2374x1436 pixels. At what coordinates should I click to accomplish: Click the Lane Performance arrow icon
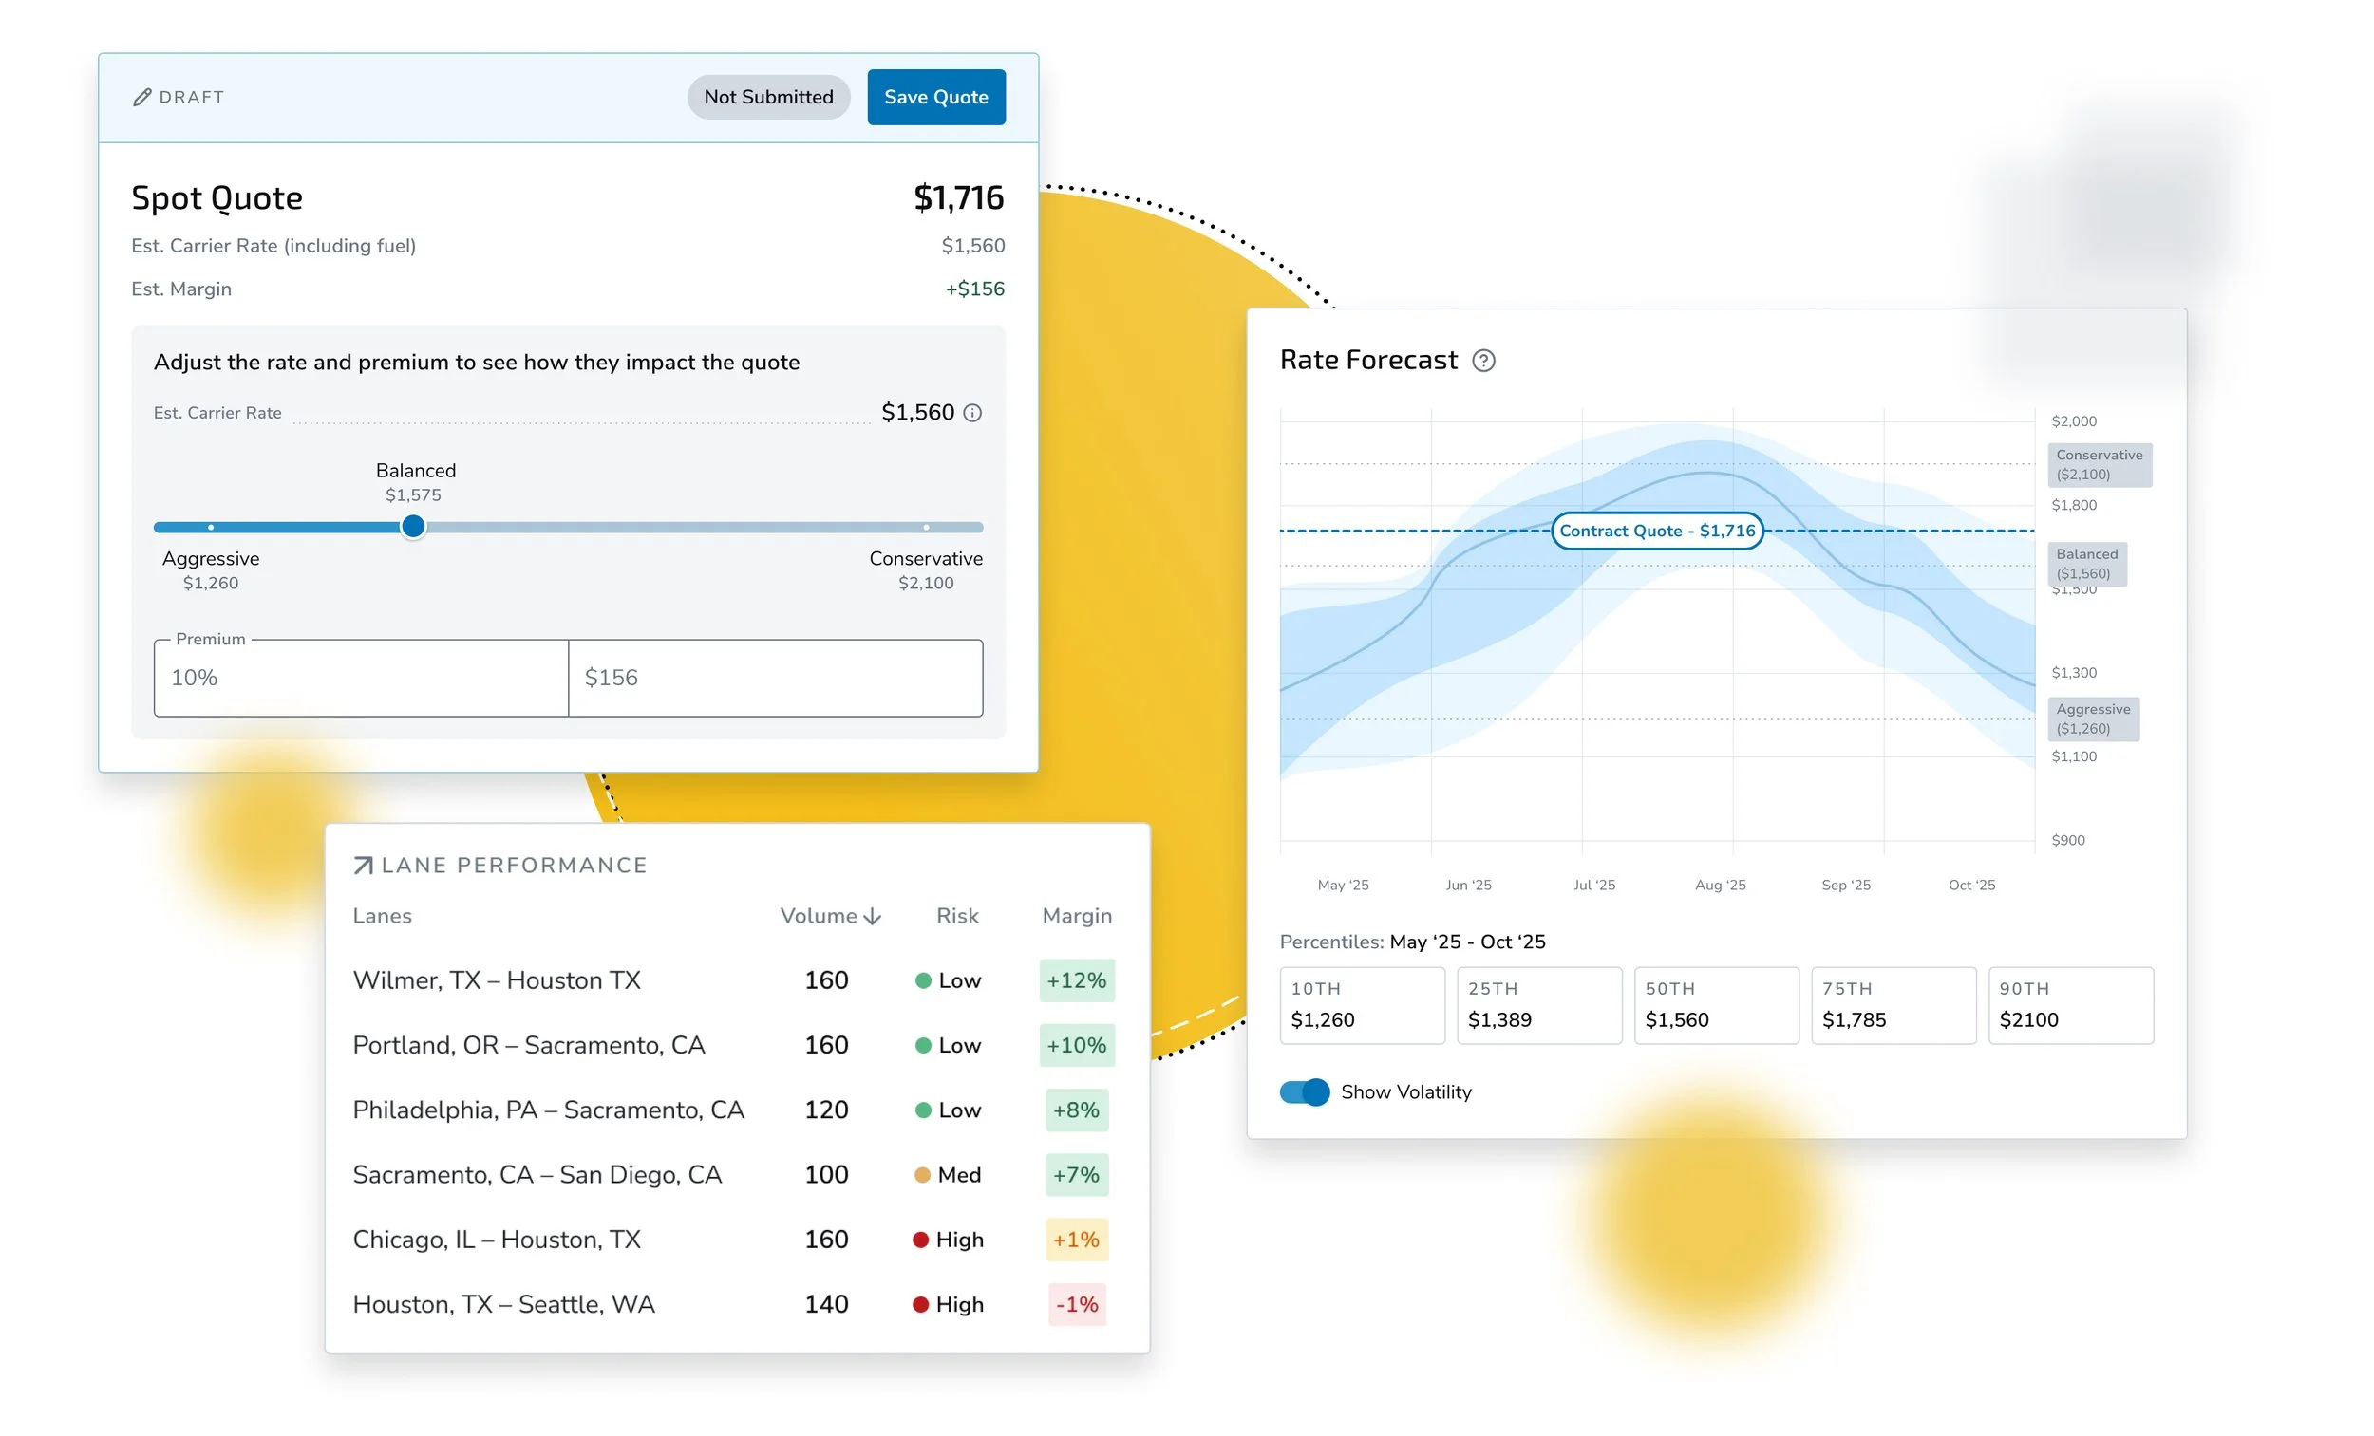364,866
